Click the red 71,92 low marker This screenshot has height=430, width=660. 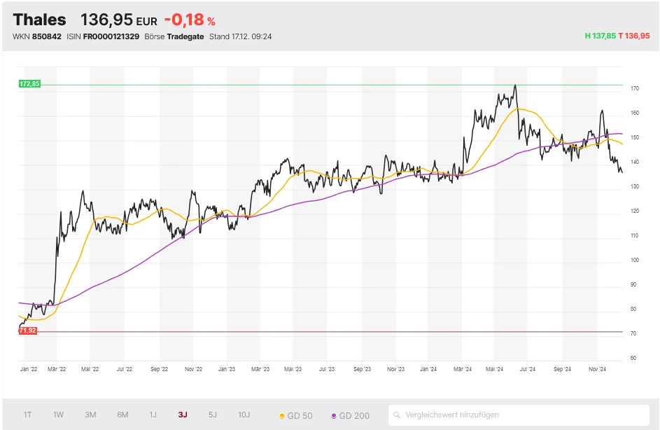pyautogui.click(x=28, y=330)
